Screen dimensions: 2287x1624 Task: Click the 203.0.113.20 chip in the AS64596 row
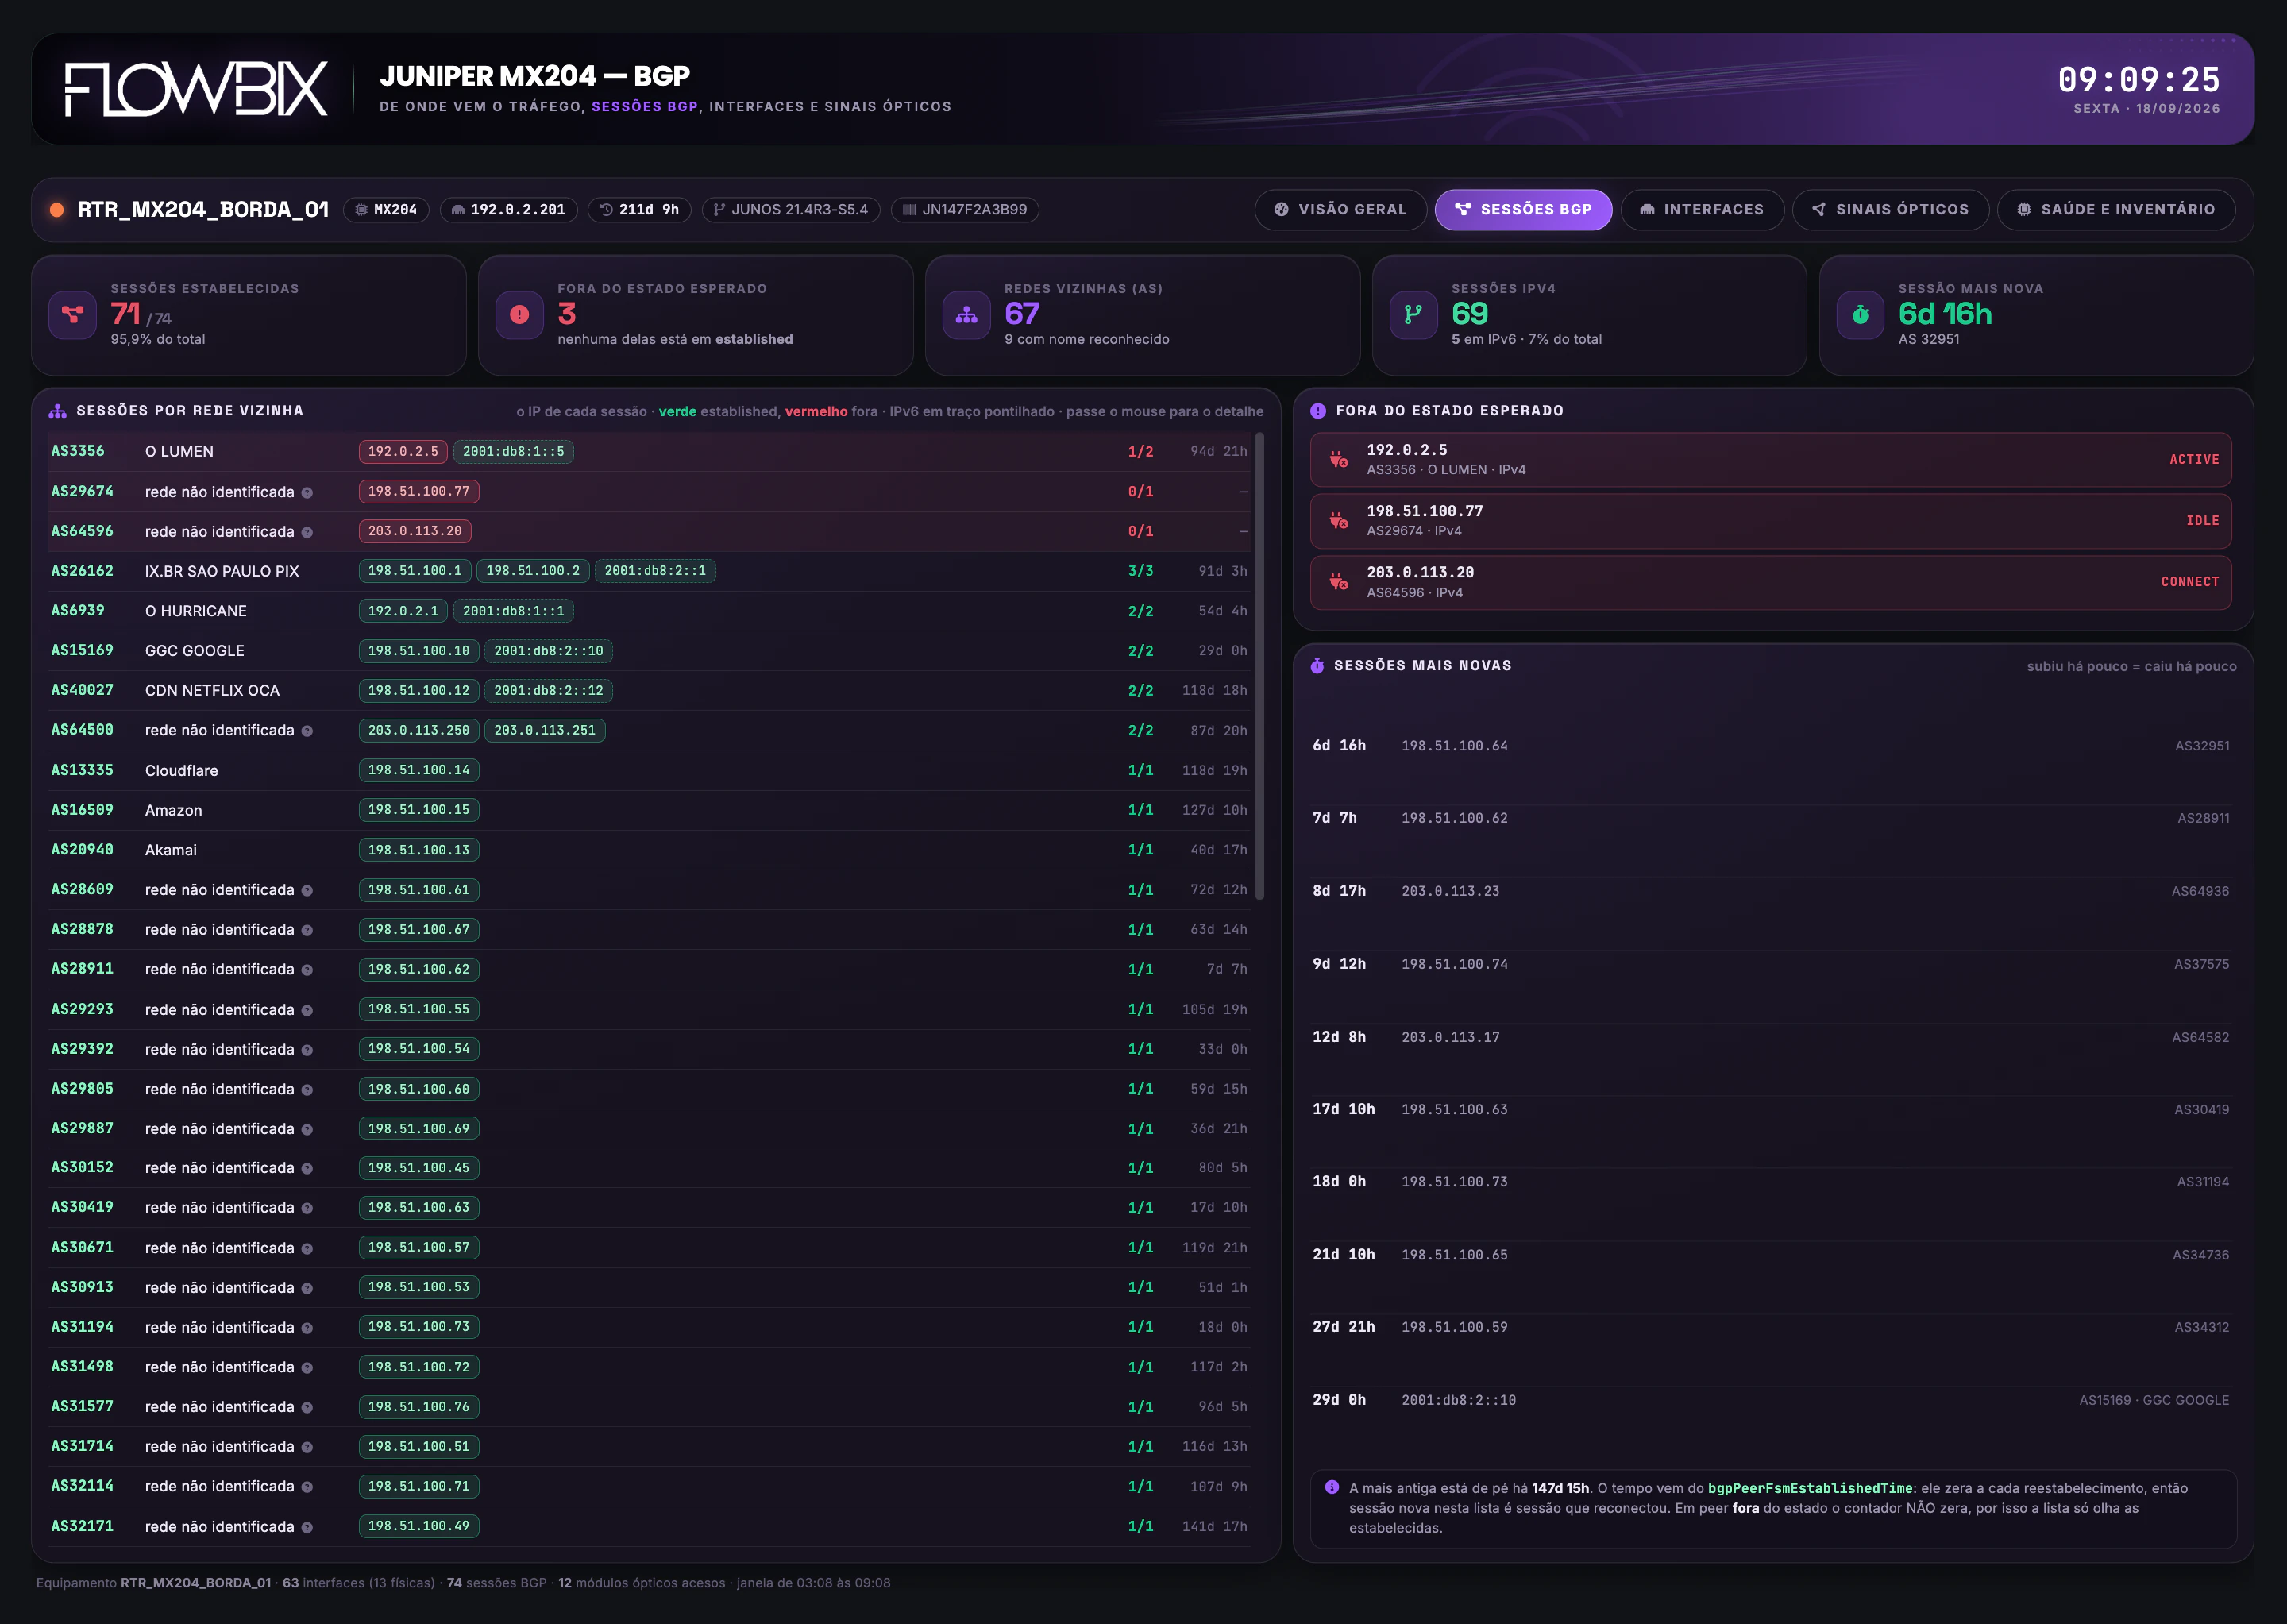pyautogui.click(x=415, y=531)
